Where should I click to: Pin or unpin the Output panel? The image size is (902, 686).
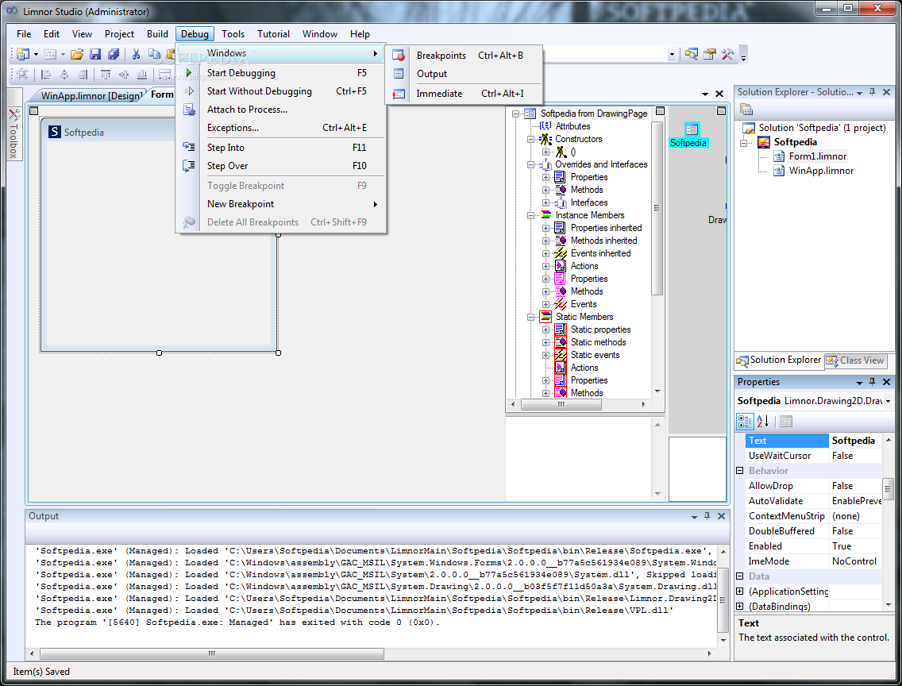click(707, 516)
